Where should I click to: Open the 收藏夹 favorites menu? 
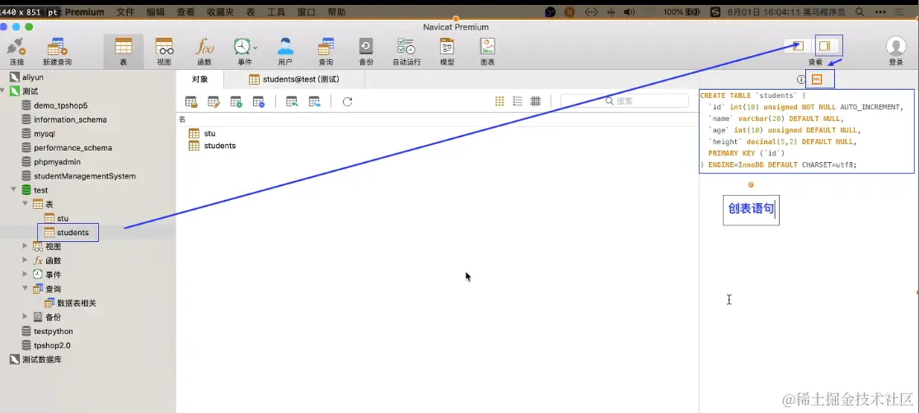pos(220,12)
